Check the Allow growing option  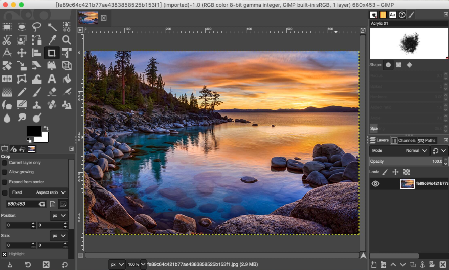click(5, 172)
